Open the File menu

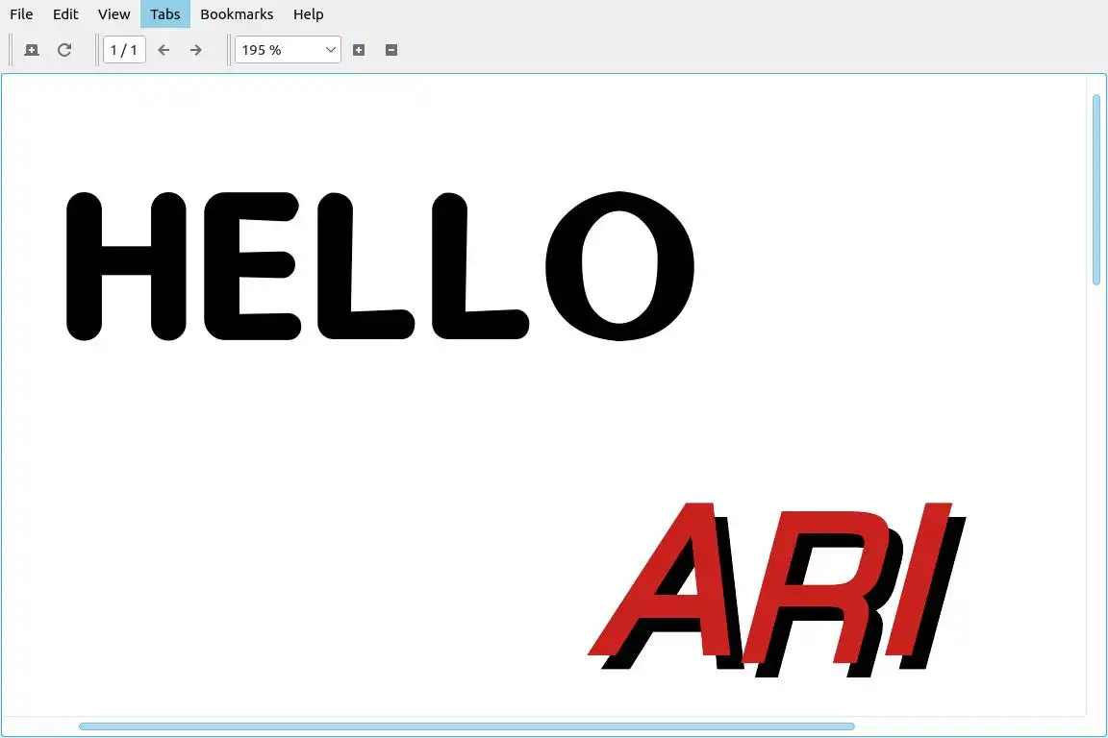21,14
